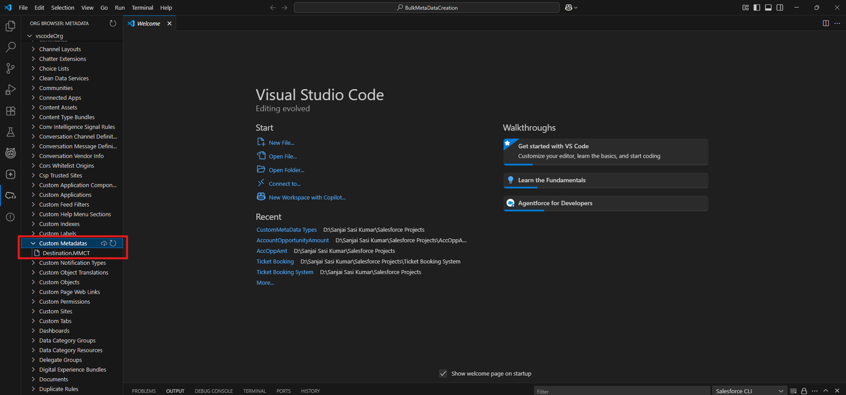Open Run and Debug view
Screen dimensions: 846x395
(11, 90)
